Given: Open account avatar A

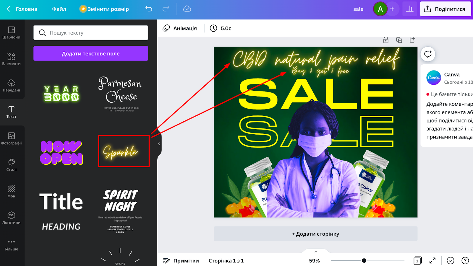Looking at the screenshot, I should (x=380, y=9).
